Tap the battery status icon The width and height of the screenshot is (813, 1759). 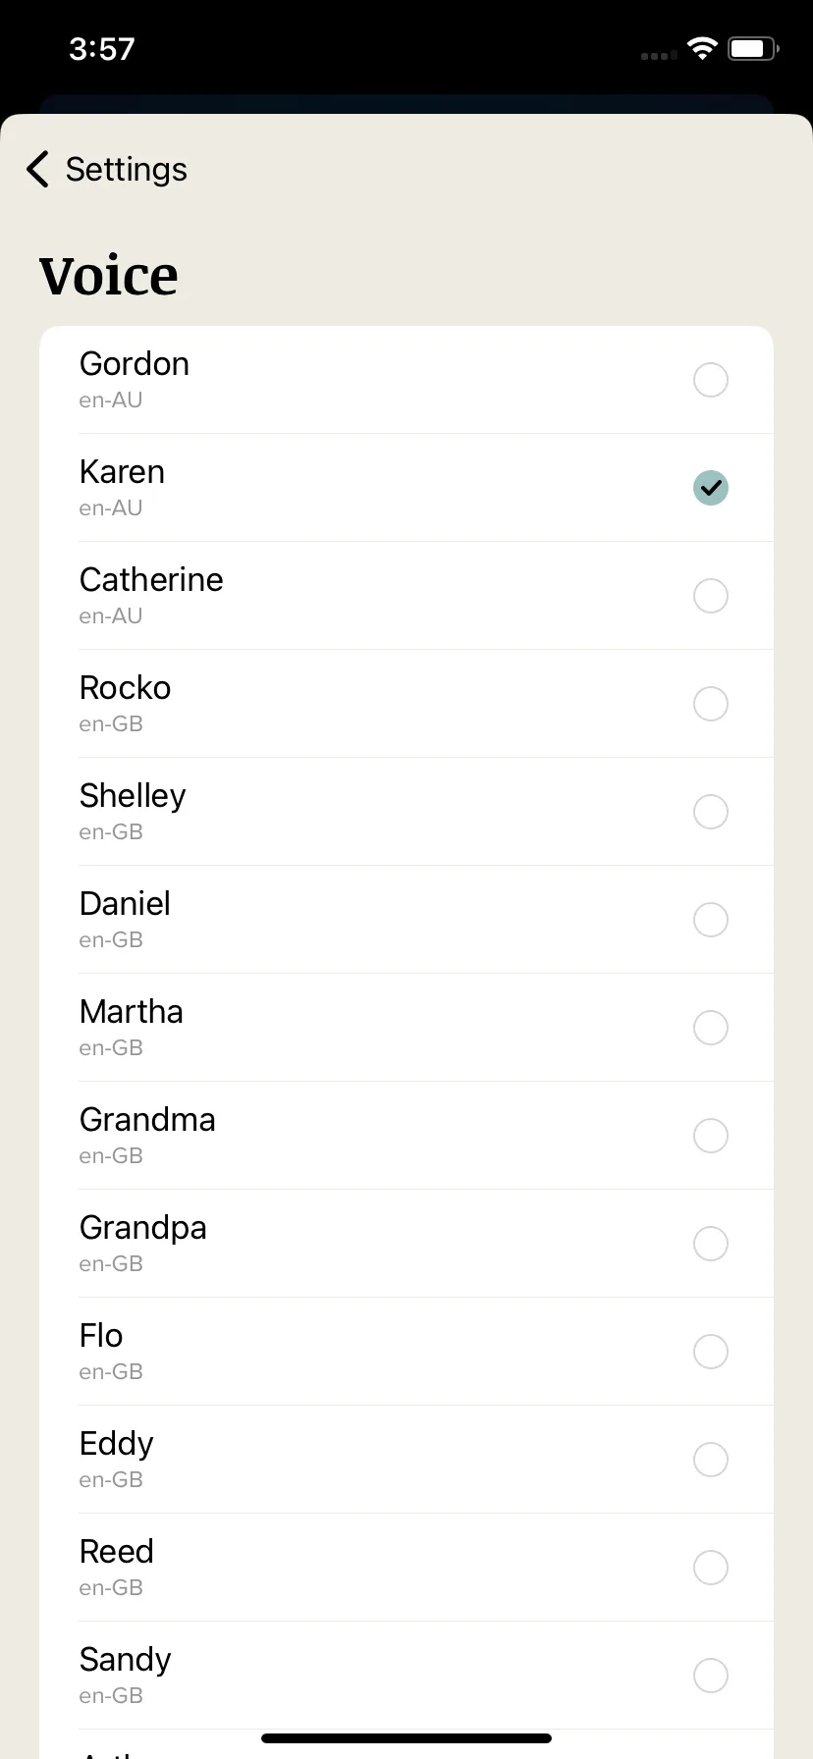(x=753, y=48)
